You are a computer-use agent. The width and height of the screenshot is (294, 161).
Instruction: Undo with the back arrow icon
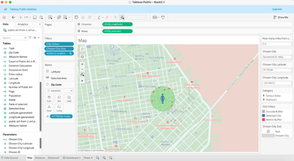coord(13,17)
